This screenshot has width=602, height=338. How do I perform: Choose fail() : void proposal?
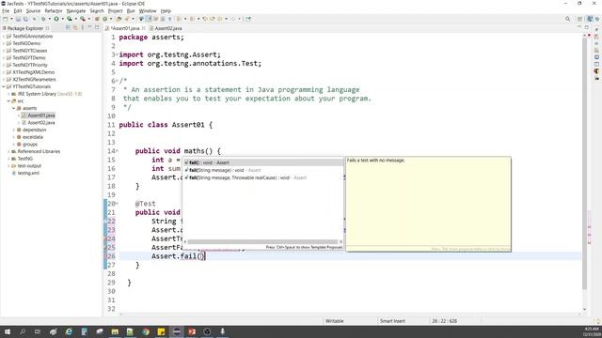(263, 162)
